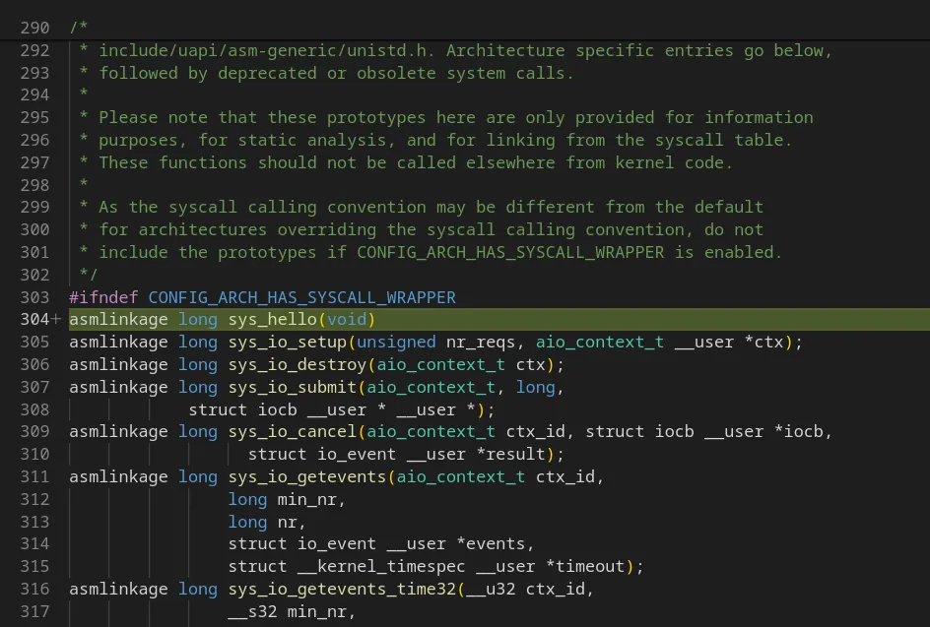
Task: Click '__u32 ctx_id' parameter on line 316
Action: pos(525,589)
